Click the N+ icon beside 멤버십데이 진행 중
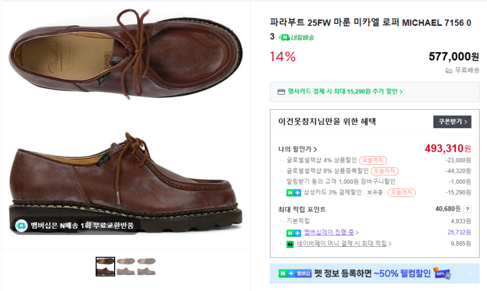Screen dimensions: 487x291 coord(293,233)
